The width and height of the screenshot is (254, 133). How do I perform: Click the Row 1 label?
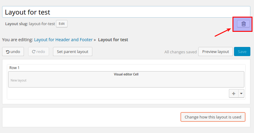click(14, 68)
